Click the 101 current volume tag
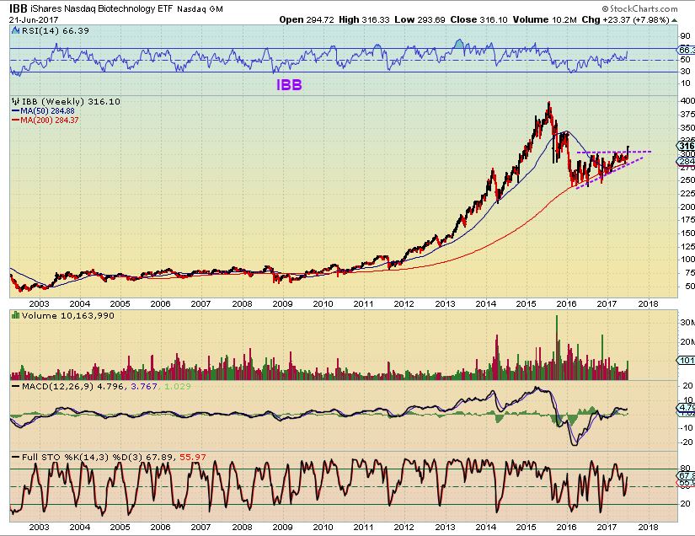The height and width of the screenshot is (536, 695). pyautogui.click(x=686, y=361)
